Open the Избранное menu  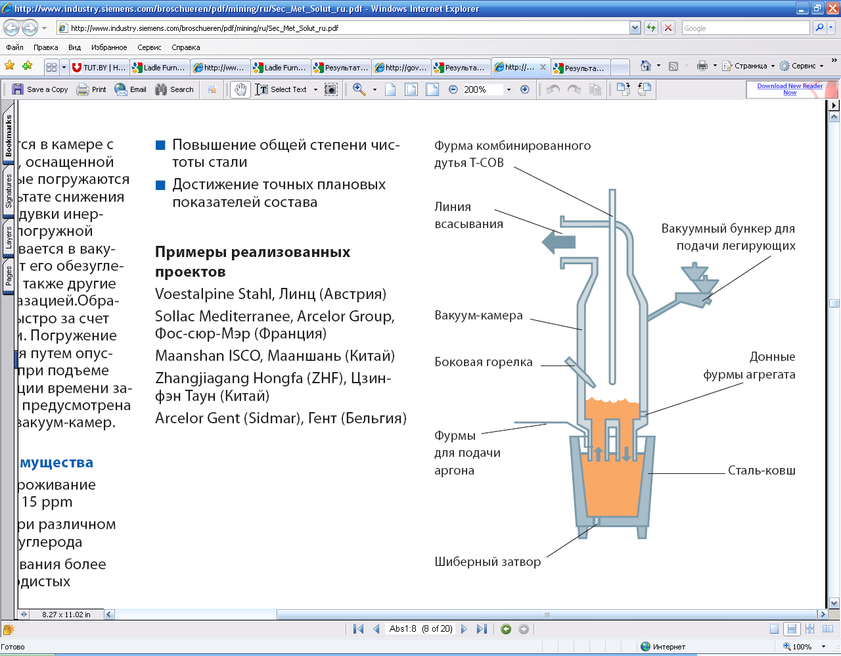pyautogui.click(x=109, y=47)
